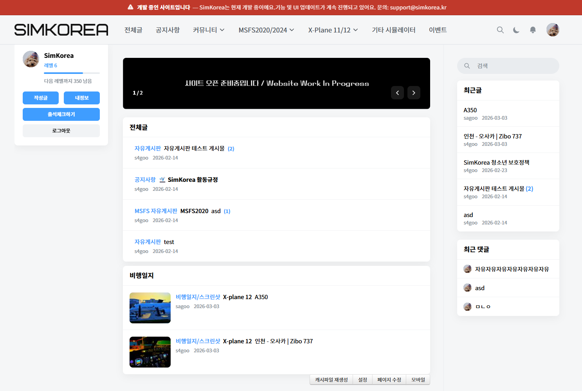Screen dimensions: 582x391
Task: Expand the 커뮤니티 dropdown
Action: (x=208, y=30)
